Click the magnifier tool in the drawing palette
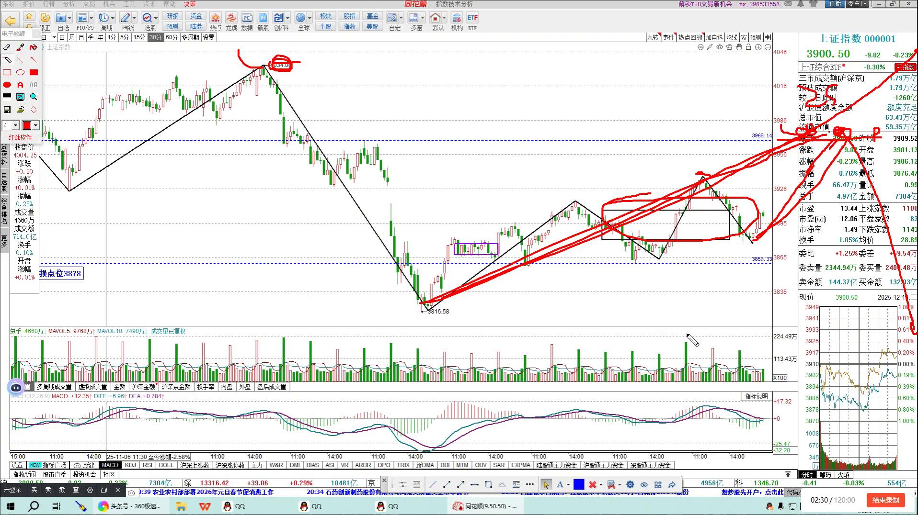Image resolution: width=918 pixels, height=515 pixels. pyautogui.click(x=34, y=97)
